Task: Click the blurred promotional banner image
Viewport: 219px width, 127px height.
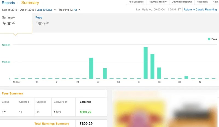Action: tap(166, 109)
